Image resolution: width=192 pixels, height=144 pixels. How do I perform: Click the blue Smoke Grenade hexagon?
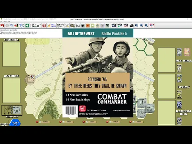15,123
